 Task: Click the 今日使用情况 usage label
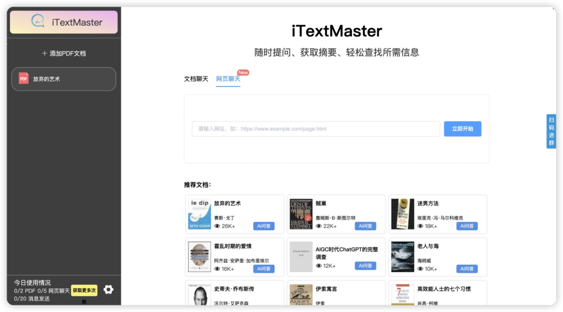pyautogui.click(x=32, y=282)
